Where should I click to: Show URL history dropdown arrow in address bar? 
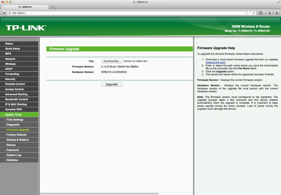coord(250,13)
